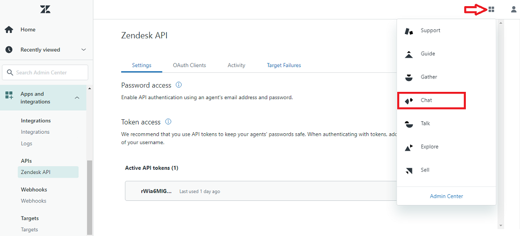Image resolution: width=520 pixels, height=236 pixels.
Task: Click the 'Last used 1 day ago' text
Action: tap(200, 192)
